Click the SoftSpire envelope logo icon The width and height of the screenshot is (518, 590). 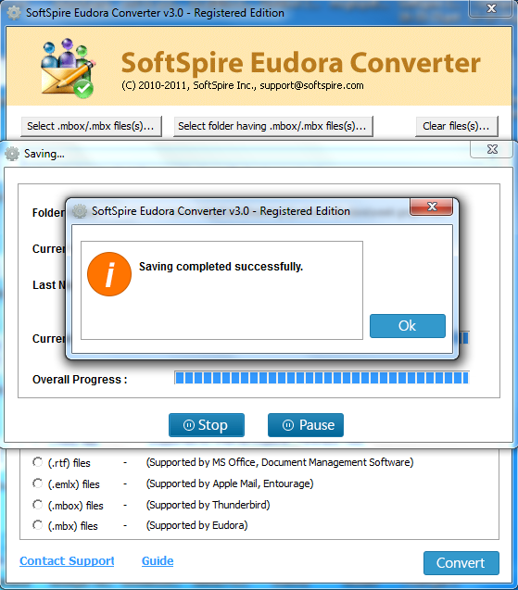point(68,69)
